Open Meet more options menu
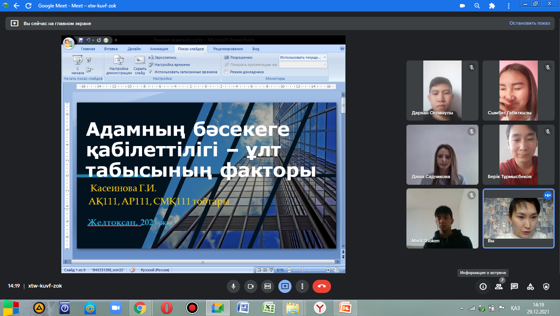Screen dimensions: 560x316 tap(302, 286)
